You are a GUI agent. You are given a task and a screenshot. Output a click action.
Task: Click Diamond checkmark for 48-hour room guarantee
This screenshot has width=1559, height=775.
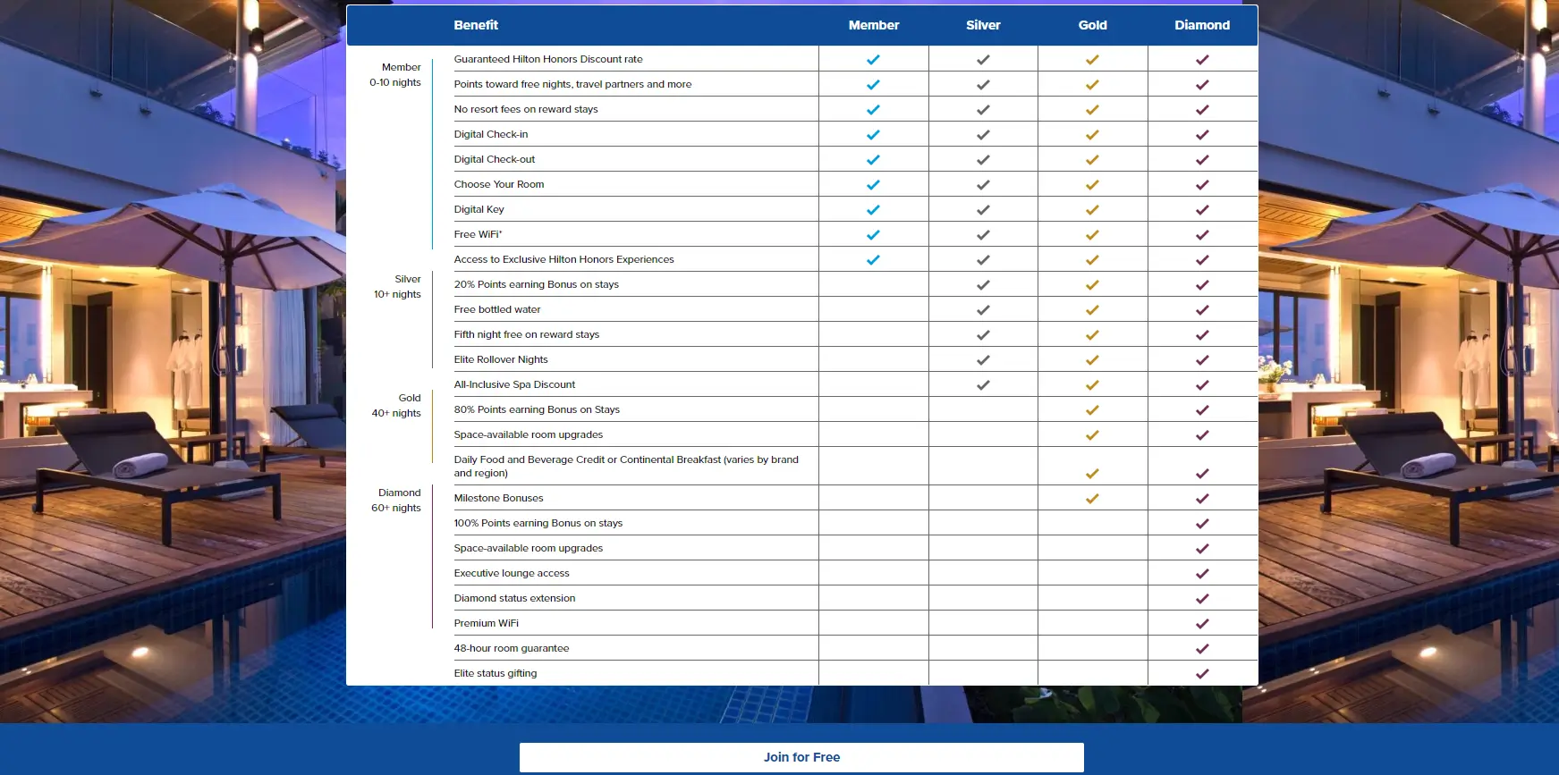click(x=1202, y=649)
